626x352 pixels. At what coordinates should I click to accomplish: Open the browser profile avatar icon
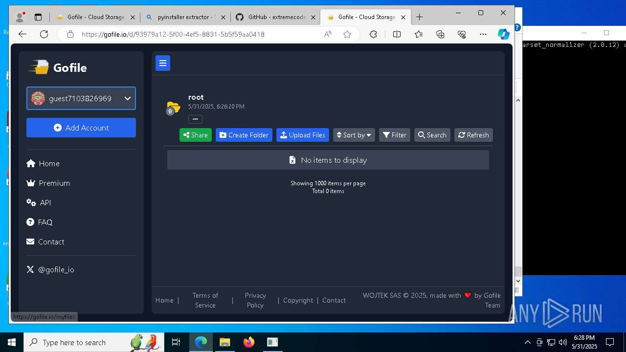(20, 17)
